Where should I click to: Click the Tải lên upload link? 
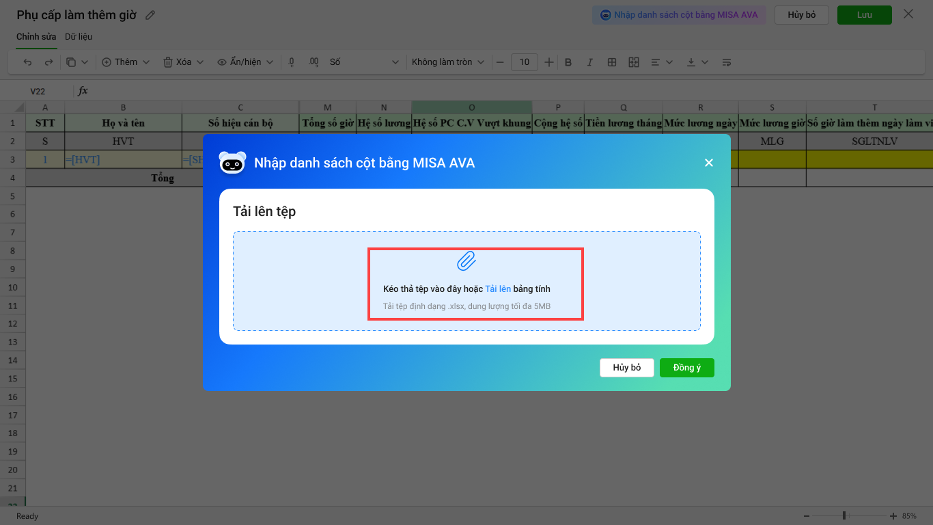tap(498, 289)
